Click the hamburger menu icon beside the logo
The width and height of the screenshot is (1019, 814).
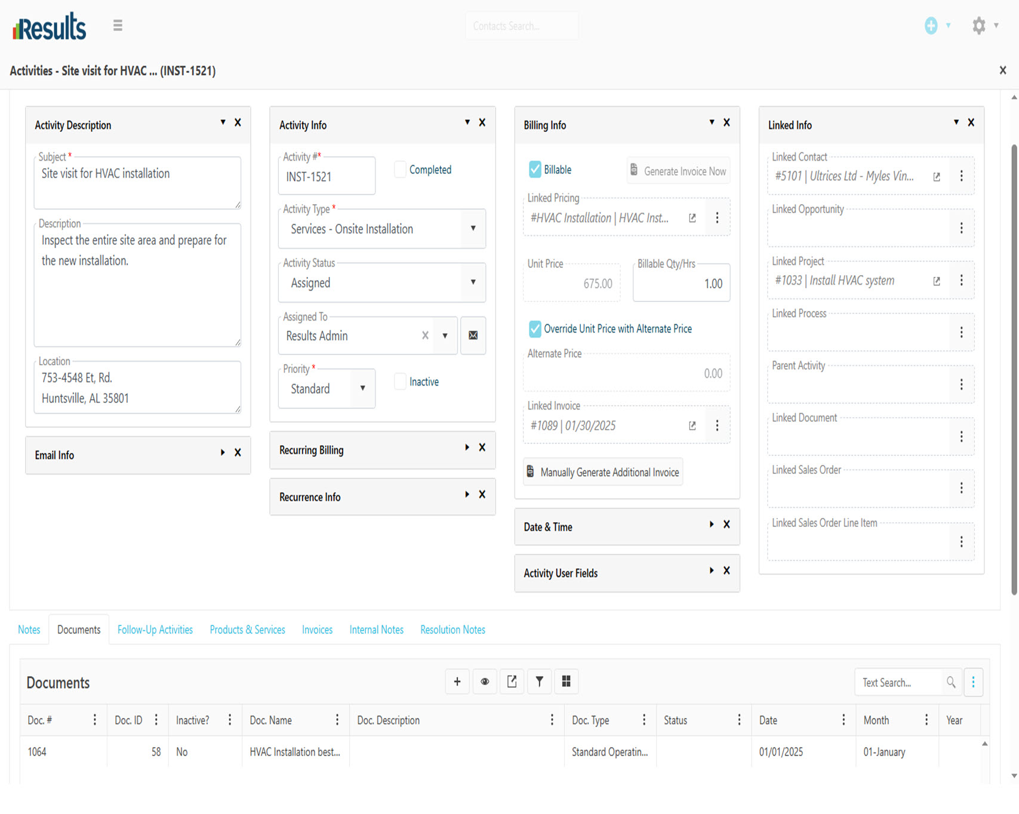[118, 25]
